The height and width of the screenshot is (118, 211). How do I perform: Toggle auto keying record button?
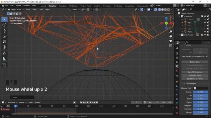point(74,102)
